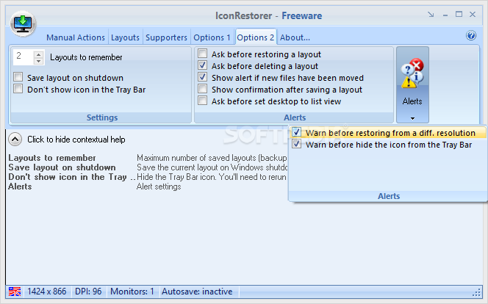
Task: Click the diagonal arrow minimize-to-tray icon
Action: click(x=431, y=14)
